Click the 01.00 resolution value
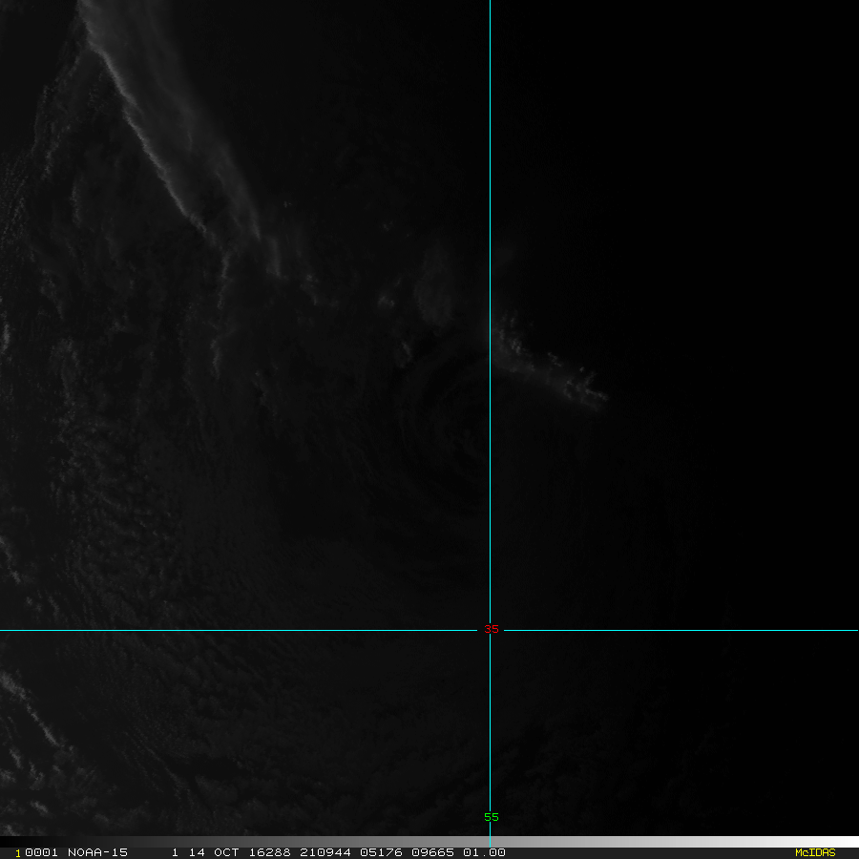Image resolution: width=859 pixels, height=859 pixels. click(x=484, y=852)
